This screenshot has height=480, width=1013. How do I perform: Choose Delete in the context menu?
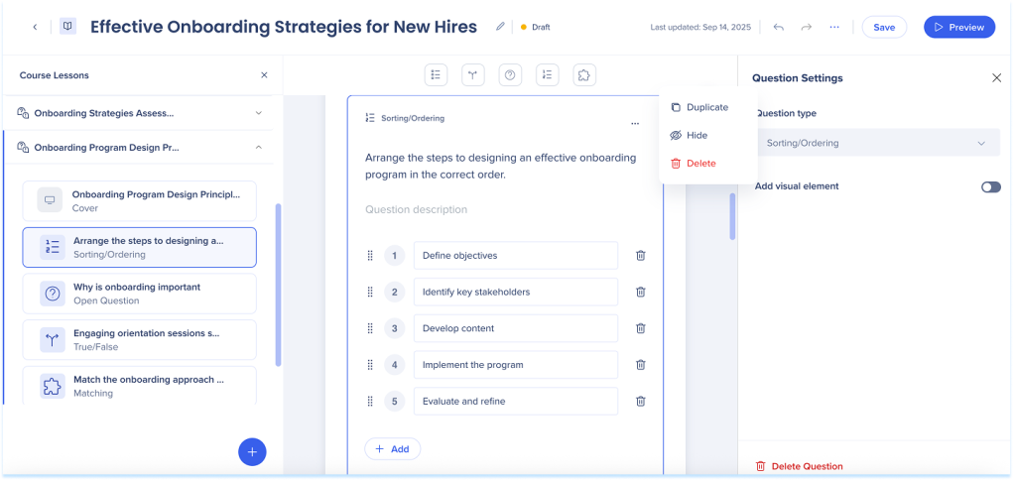700,163
